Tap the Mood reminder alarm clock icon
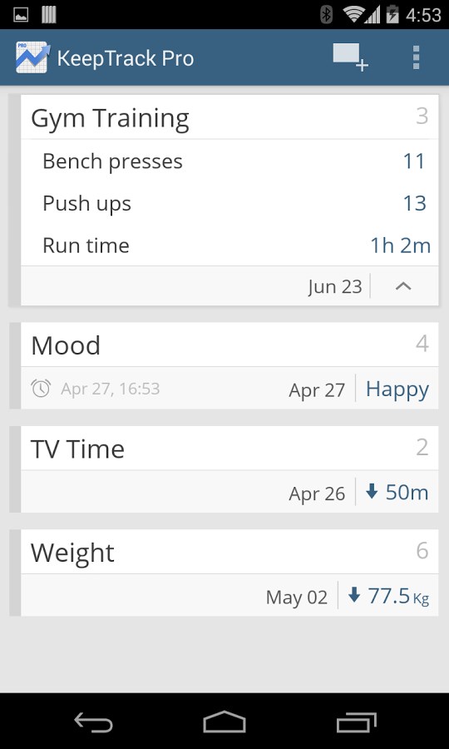449x749 pixels. point(41,389)
